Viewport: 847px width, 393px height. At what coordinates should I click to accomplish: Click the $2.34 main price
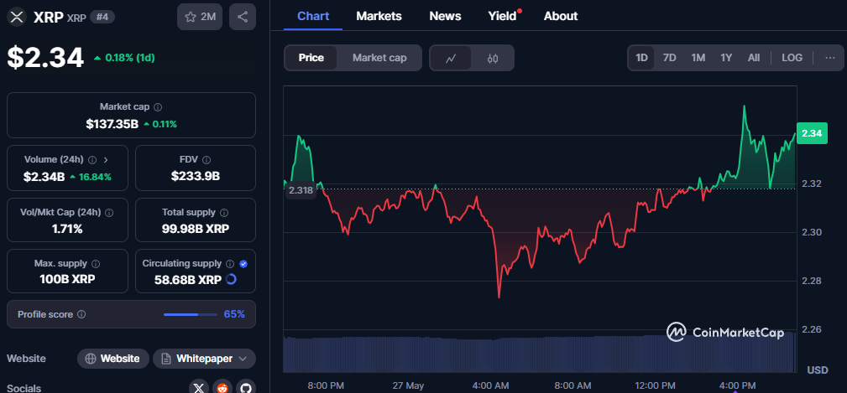[45, 58]
